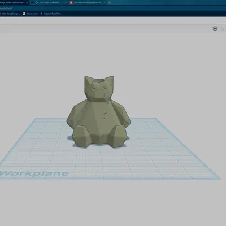This screenshot has width=226, height=226.
Task: Open a new browser tab with the plus button
Action: click(x=110, y=3)
